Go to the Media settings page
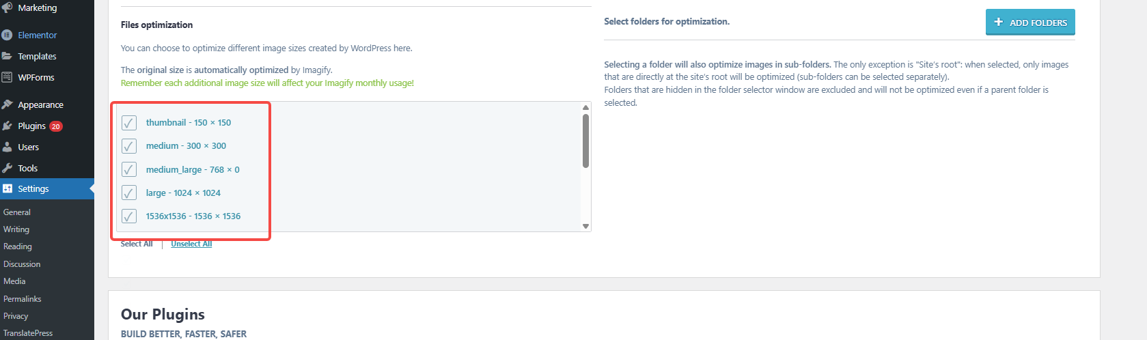The image size is (1147, 340). 14,281
